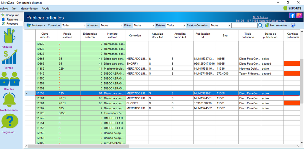Click the MERCADO LIB cell in row 11386
304x149 pixels.
coord(137,68)
